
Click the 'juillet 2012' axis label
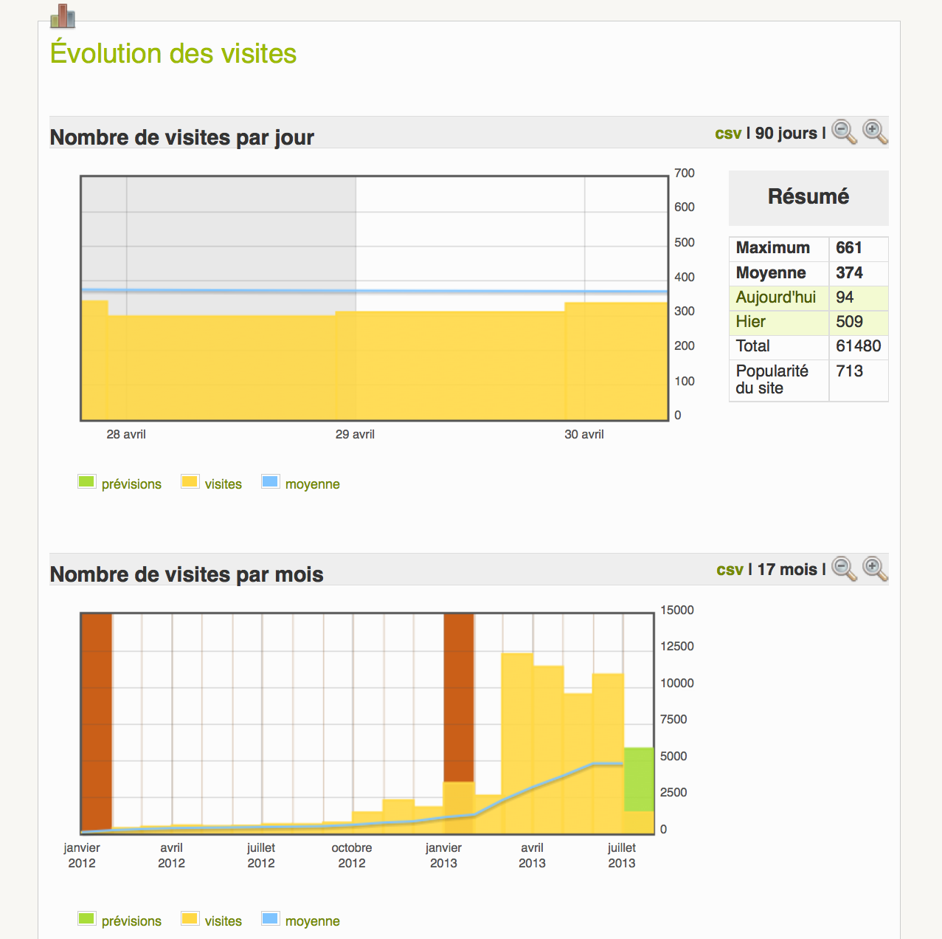[x=261, y=856]
